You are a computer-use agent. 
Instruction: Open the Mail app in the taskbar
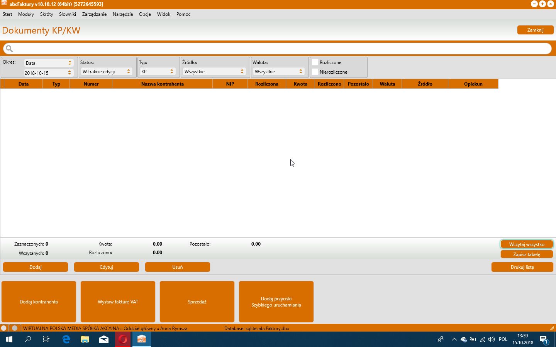tap(104, 339)
